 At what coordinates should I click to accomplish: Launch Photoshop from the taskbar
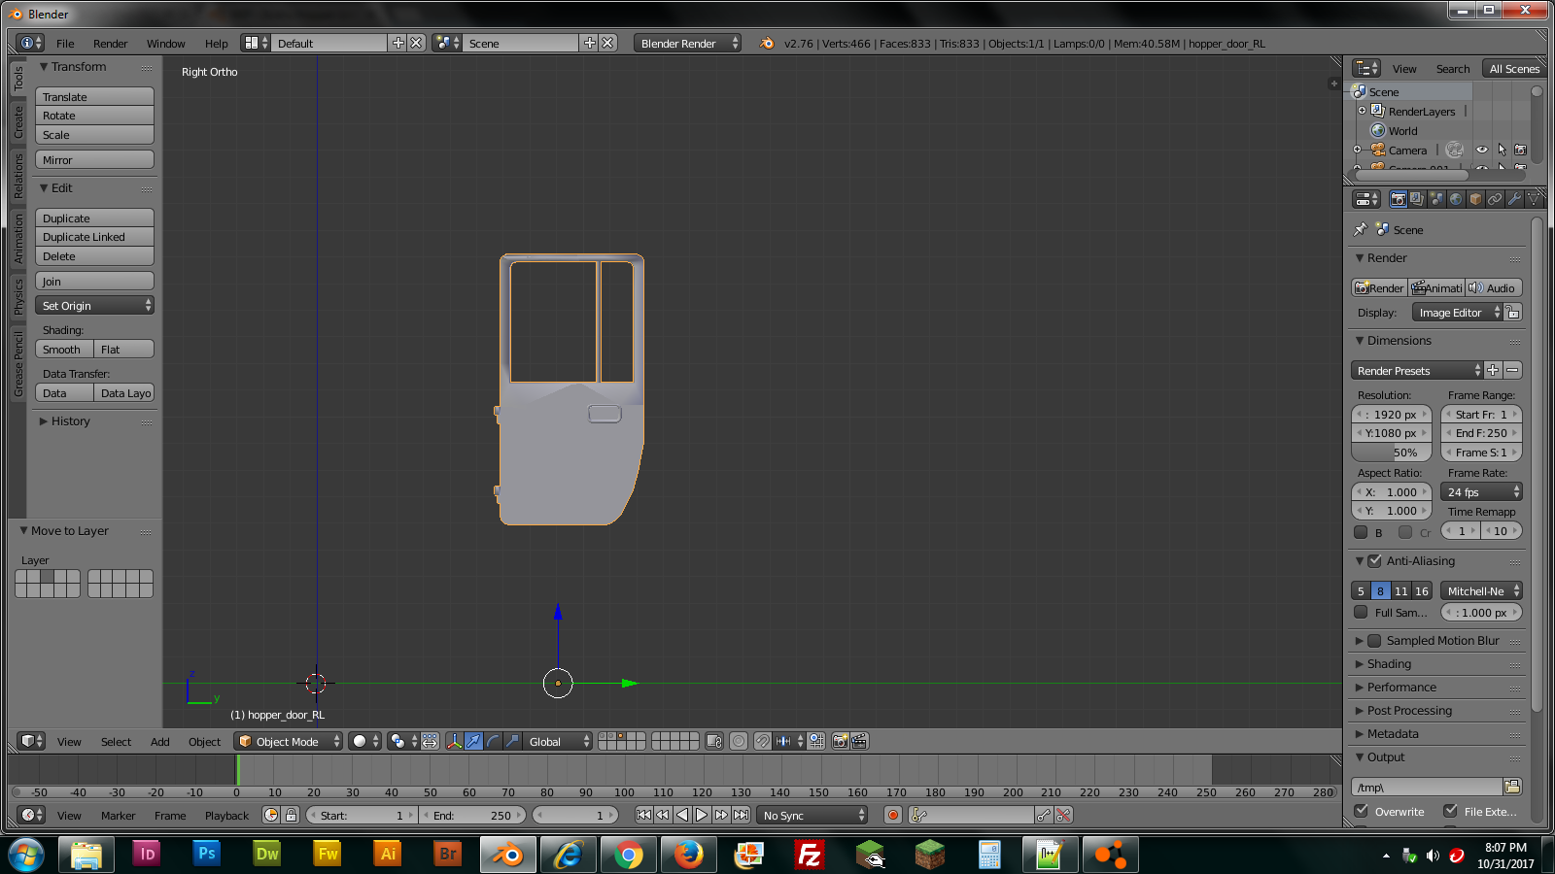click(x=206, y=855)
